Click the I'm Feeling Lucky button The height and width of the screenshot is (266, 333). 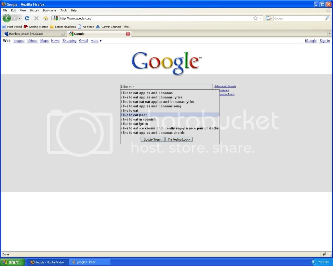point(179,139)
